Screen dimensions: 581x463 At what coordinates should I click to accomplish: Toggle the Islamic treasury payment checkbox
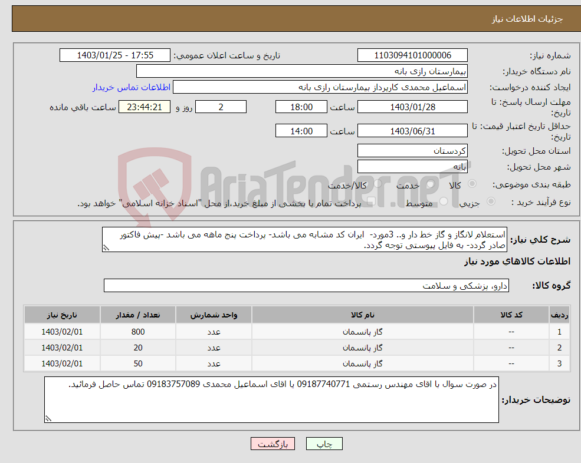click(372, 201)
